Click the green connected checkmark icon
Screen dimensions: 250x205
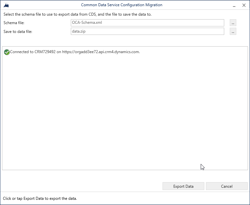click(x=7, y=52)
